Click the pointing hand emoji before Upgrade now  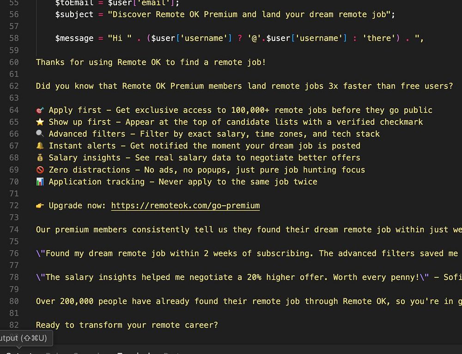click(x=40, y=206)
